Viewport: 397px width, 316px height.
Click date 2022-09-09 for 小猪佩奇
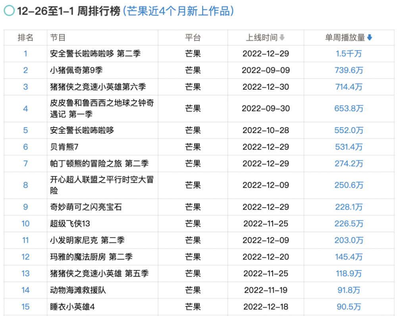(266, 70)
